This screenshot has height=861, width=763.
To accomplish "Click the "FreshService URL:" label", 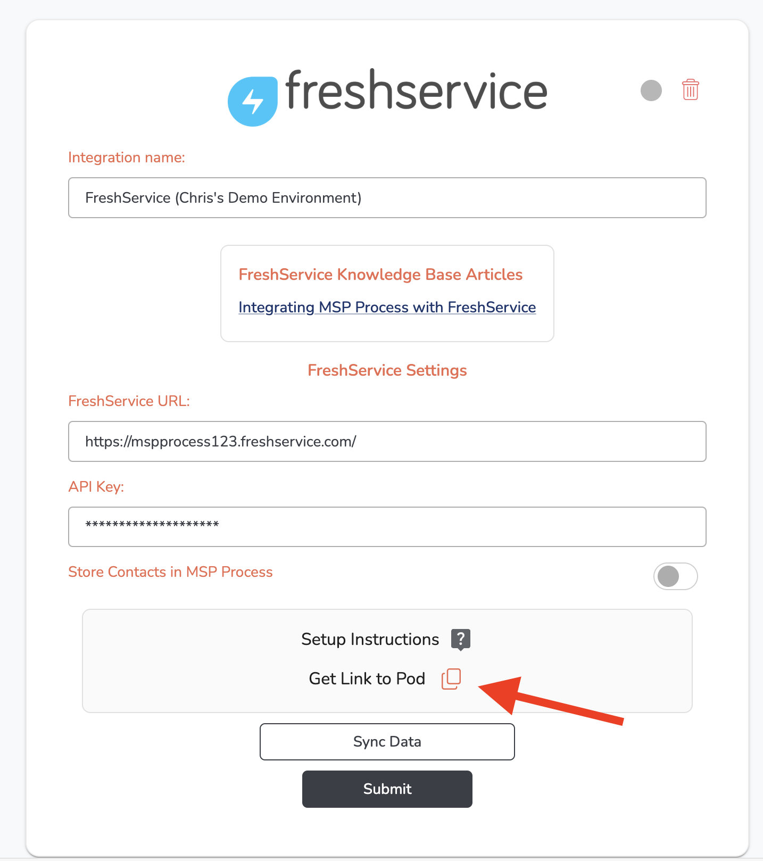I will (x=129, y=401).
